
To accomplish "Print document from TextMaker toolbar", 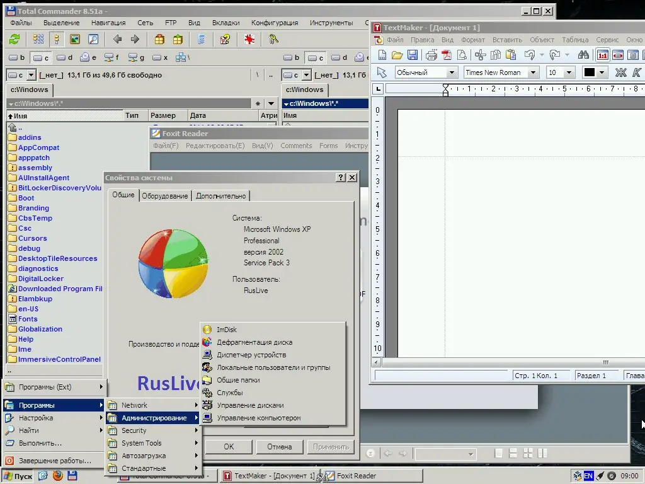I will (431, 55).
